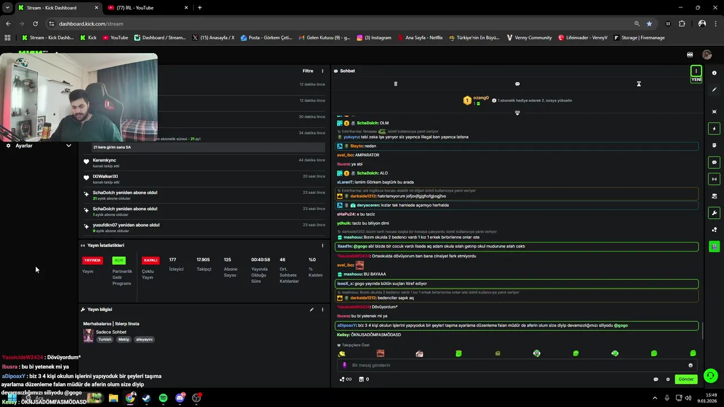Open the user avatar menu at top right
This screenshot has height=407, width=724.
pyautogui.click(x=707, y=55)
